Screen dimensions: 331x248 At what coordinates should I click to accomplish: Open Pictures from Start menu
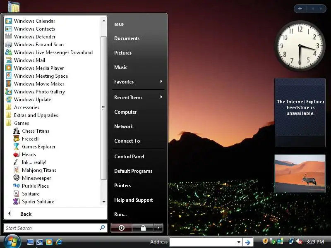click(x=122, y=53)
